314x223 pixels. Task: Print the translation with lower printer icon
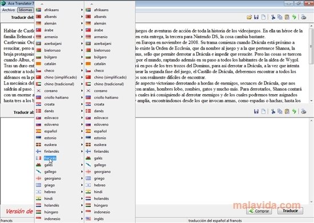[x=304, y=111]
